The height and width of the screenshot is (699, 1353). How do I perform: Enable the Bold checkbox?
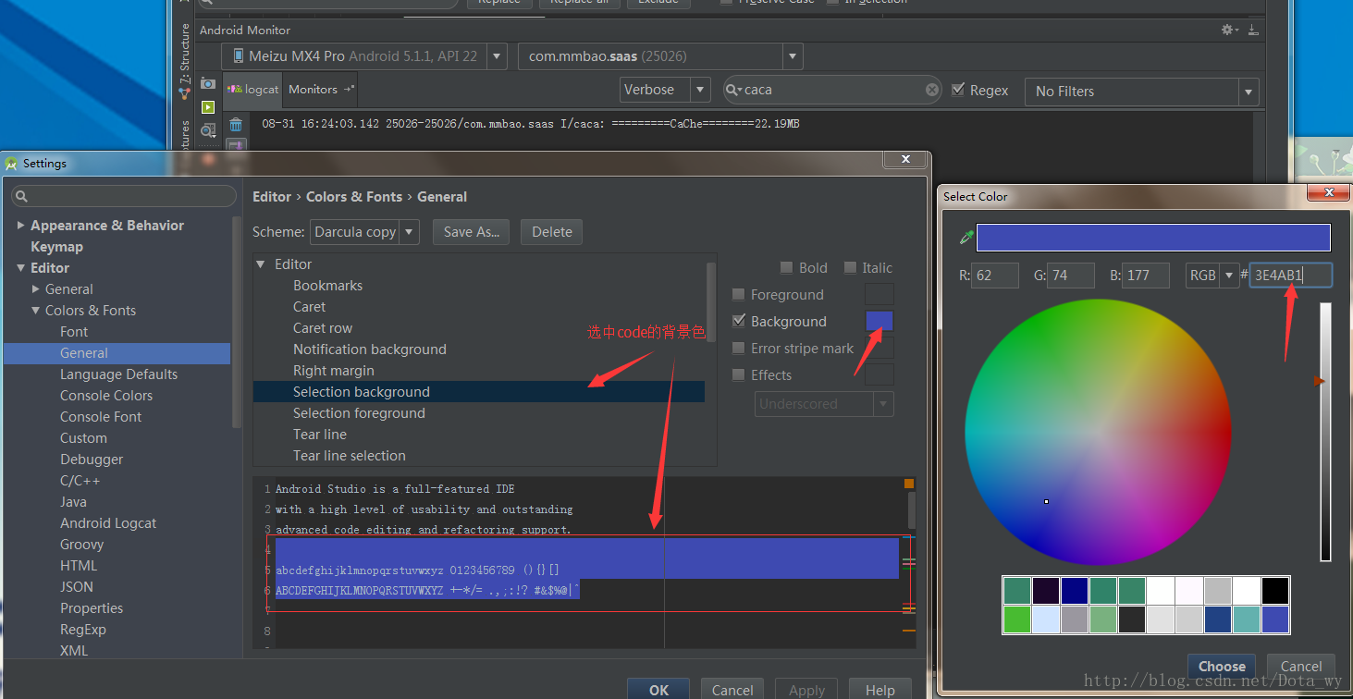pyautogui.click(x=786, y=268)
